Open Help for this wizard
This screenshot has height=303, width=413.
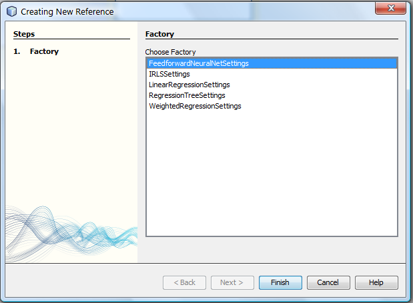point(376,282)
